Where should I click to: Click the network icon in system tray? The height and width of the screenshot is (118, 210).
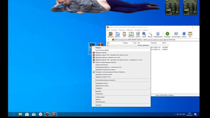click(x=178, y=114)
